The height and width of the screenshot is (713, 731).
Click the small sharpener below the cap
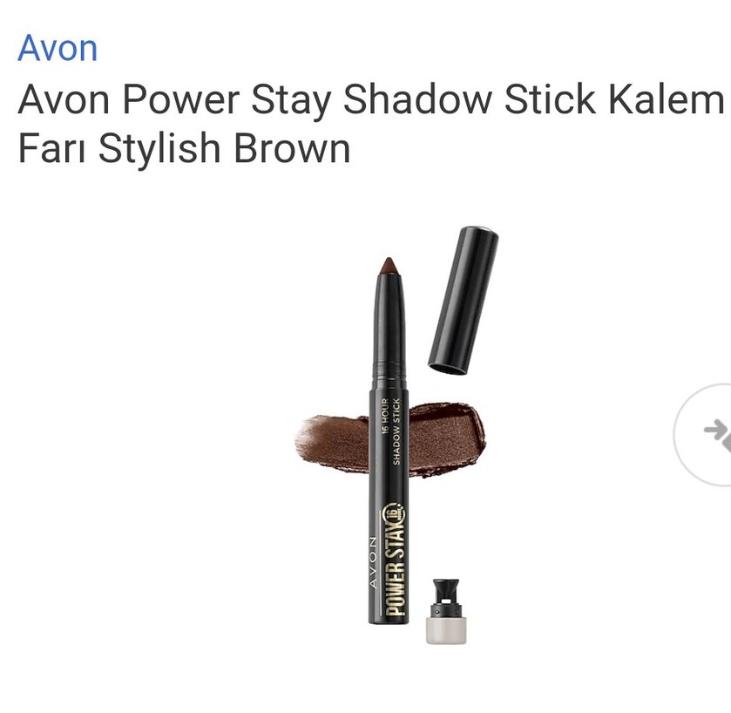tap(446, 611)
